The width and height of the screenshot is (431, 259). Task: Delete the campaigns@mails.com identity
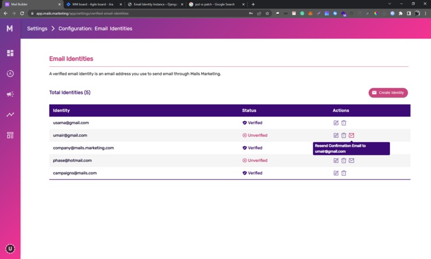click(x=344, y=173)
